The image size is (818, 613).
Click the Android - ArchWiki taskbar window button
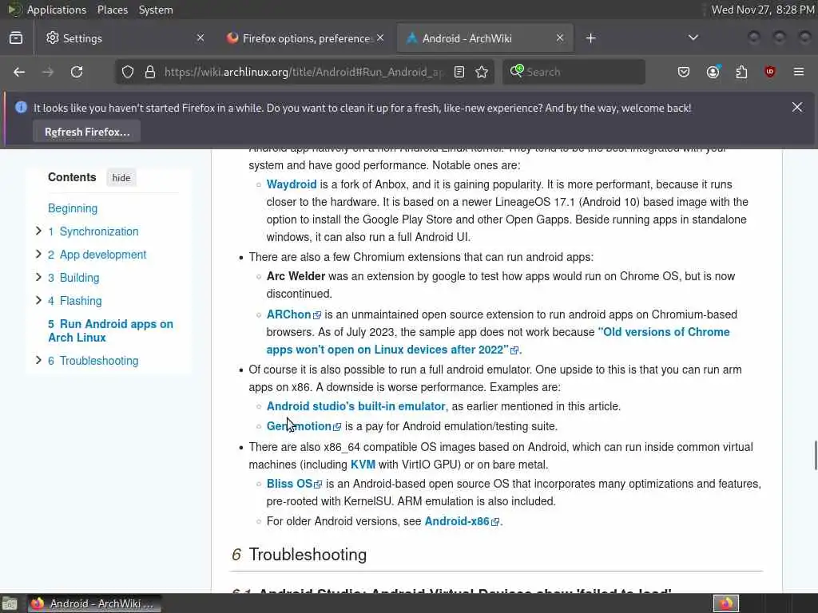pos(94,603)
